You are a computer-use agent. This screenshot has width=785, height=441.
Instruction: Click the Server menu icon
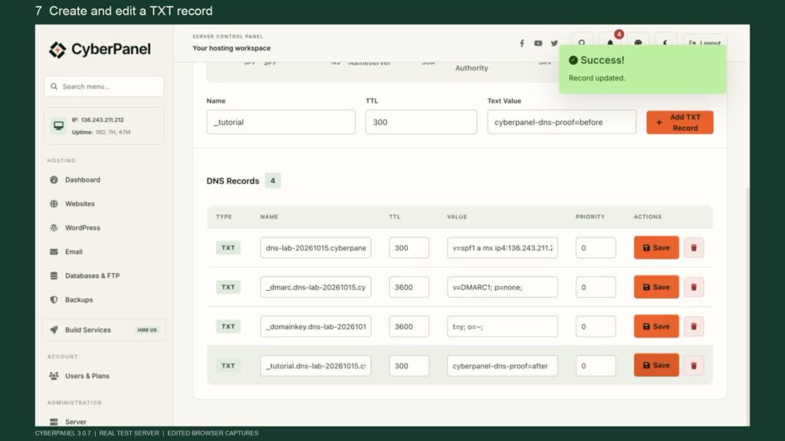tap(54, 422)
